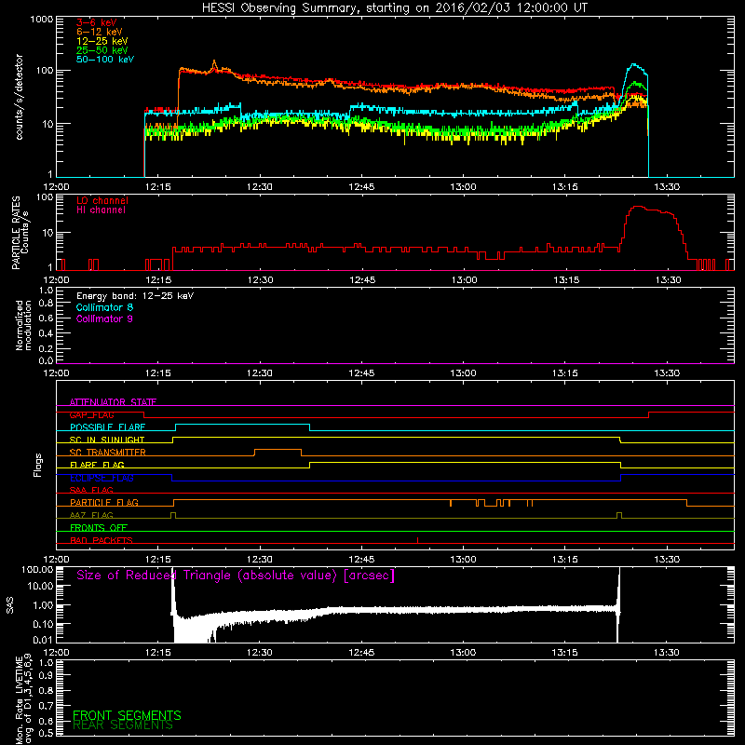Click the Flags axis label
745x745 pixels.
click(38, 465)
